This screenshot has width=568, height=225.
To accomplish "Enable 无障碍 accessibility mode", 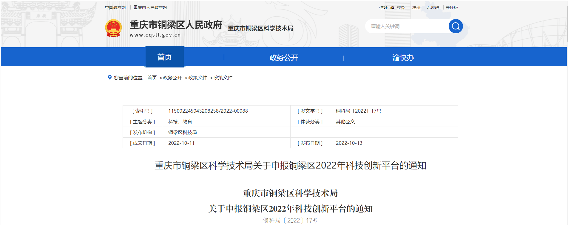I will 432,7.
